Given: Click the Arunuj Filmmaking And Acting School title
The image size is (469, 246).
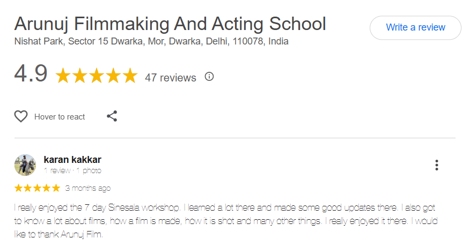Looking at the screenshot, I should (170, 24).
